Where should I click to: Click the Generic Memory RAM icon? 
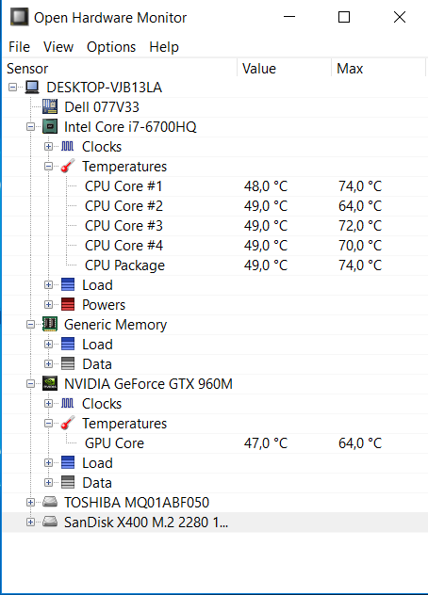[50, 325]
